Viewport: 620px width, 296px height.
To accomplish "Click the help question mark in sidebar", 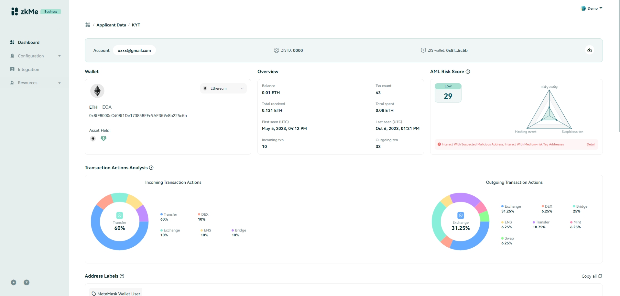I will coord(27,282).
